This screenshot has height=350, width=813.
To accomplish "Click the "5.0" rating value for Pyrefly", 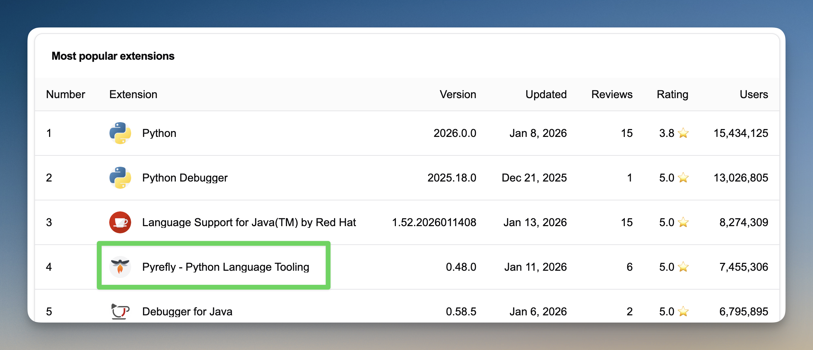I will coord(667,267).
